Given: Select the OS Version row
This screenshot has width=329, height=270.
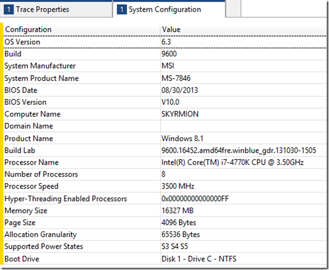Looking at the screenshot, I should point(165,42).
